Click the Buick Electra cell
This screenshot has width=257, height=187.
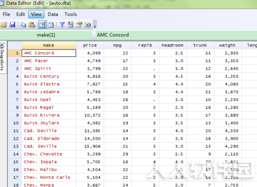click(49, 84)
